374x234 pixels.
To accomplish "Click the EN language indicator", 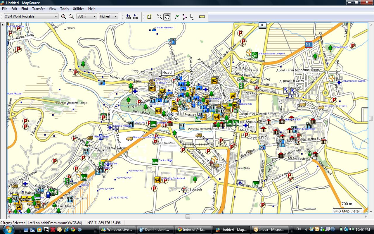I will (298, 229).
